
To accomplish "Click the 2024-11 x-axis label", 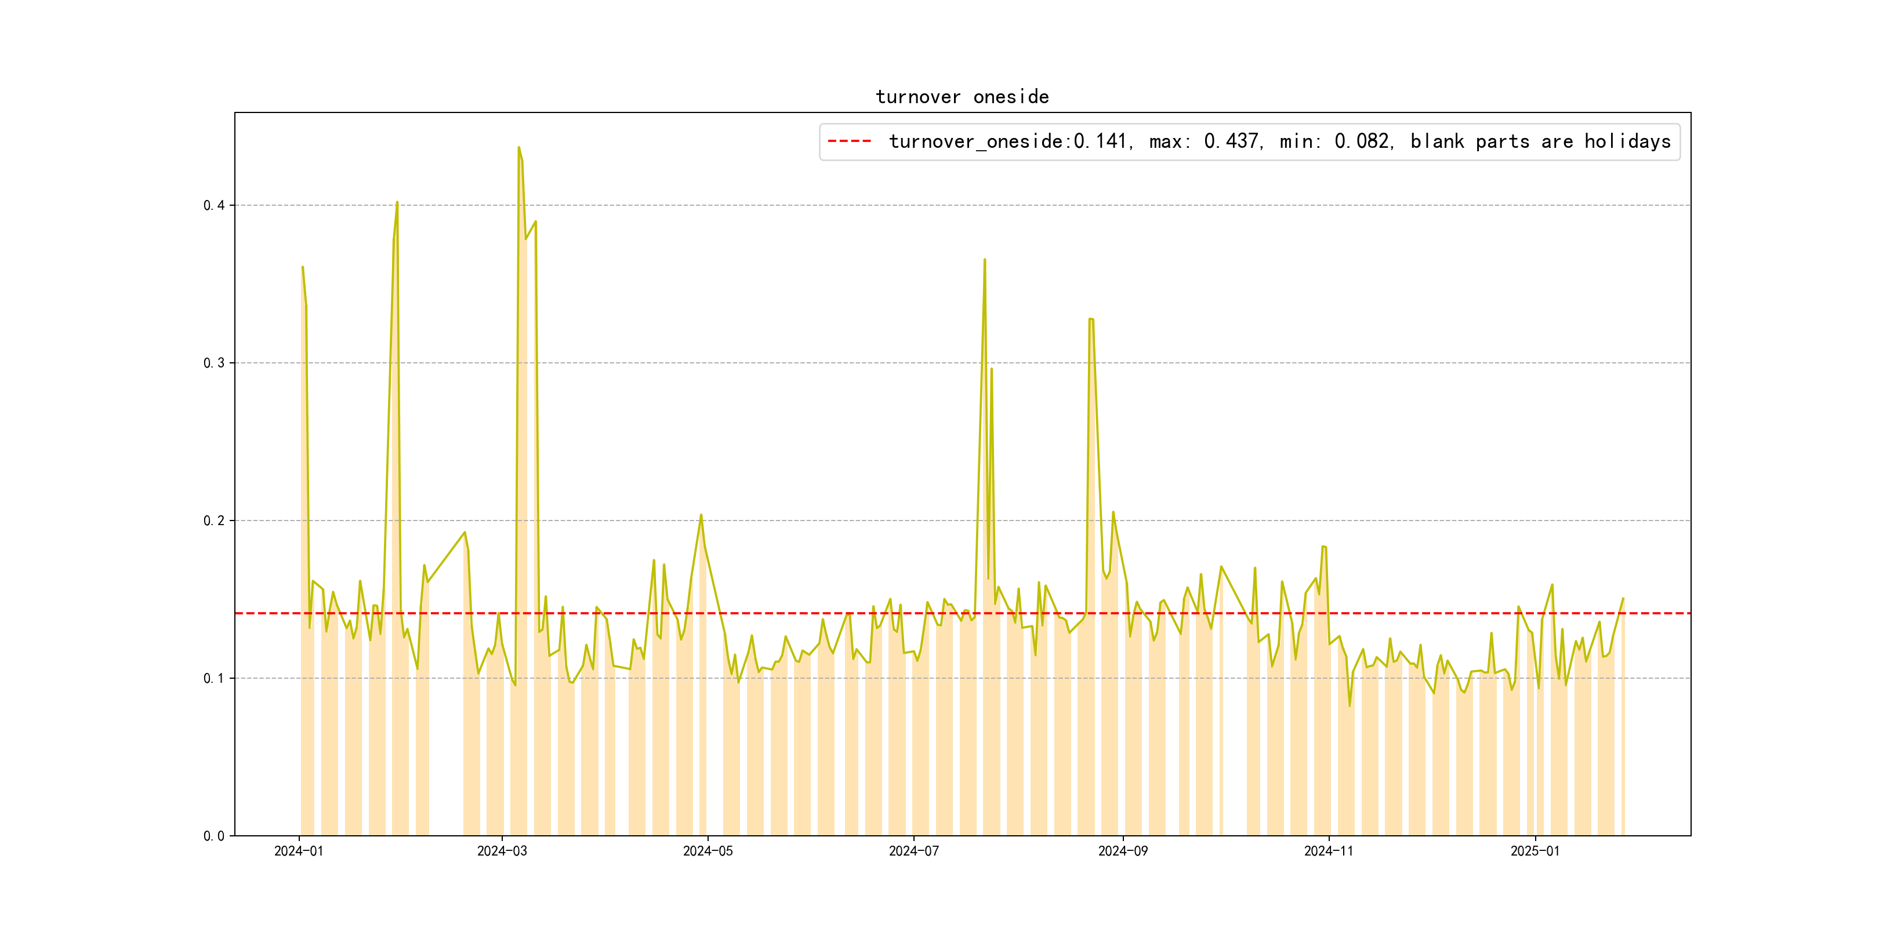I will 1328,851.
